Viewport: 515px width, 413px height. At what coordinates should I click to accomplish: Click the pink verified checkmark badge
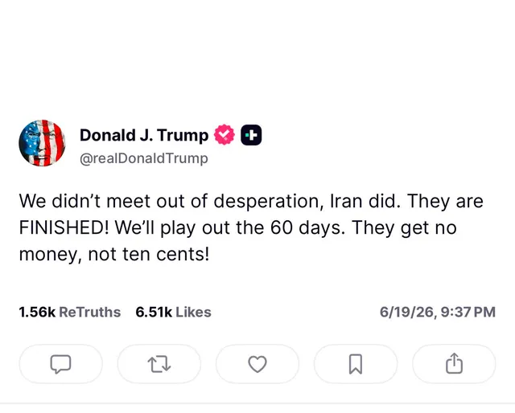225,135
